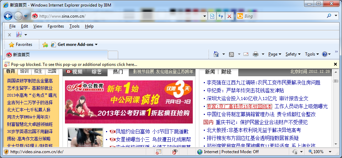342x158 pixels.
Task: Open link 专家:京广高铁须15年收回成本
Action: (239, 106)
